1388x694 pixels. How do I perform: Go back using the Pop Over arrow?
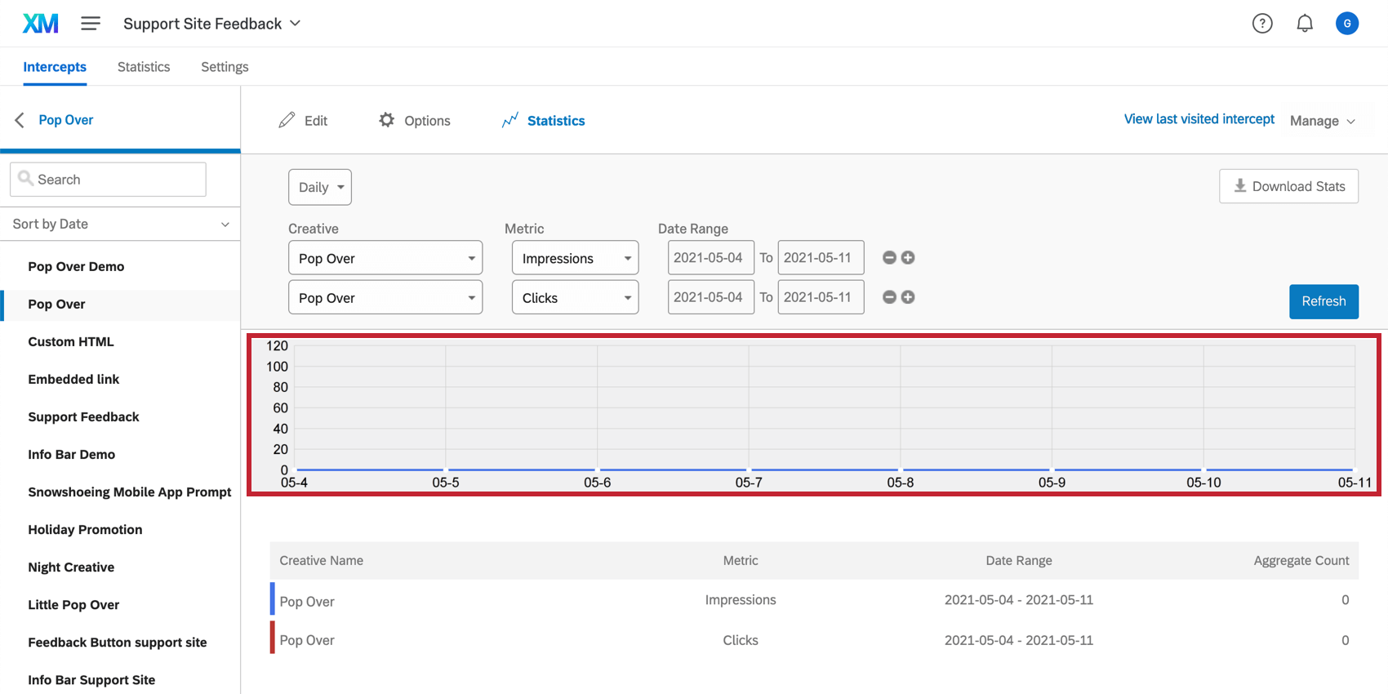pos(20,120)
